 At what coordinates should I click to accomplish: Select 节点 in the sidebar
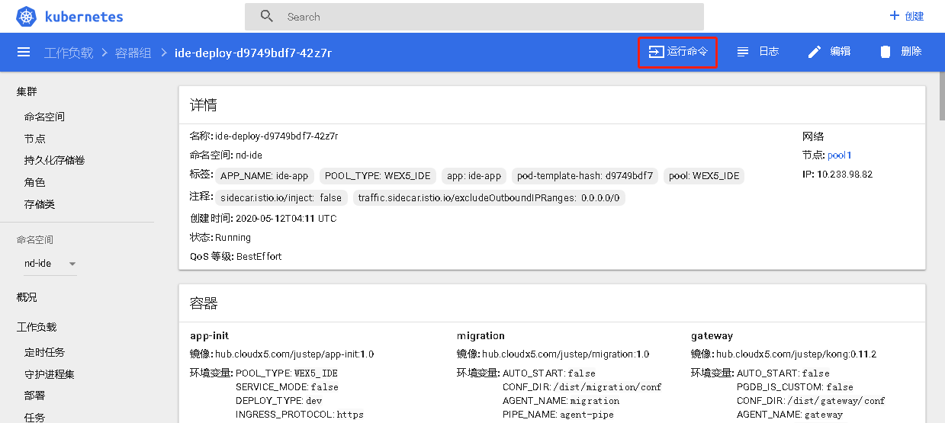(x=34, y=139)
